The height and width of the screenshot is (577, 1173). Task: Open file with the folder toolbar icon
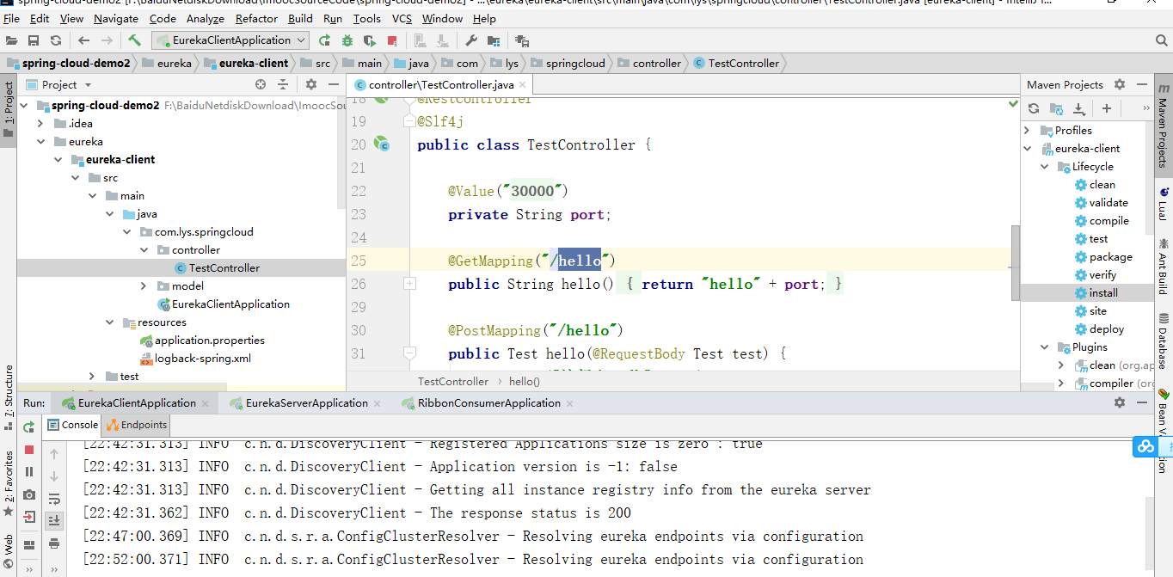click(11, 40)
